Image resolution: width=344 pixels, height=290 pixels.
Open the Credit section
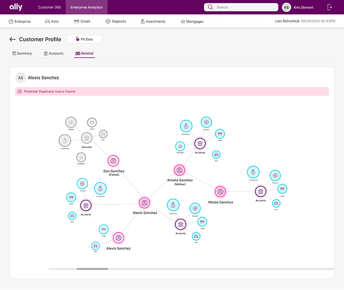pyautogui.click(x=82, y=21)
